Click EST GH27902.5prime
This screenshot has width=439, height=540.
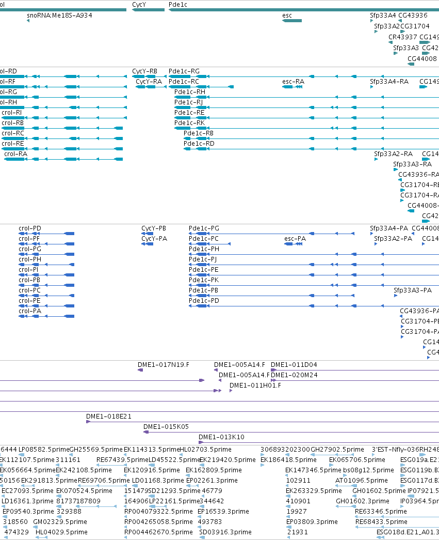(337, 450)
